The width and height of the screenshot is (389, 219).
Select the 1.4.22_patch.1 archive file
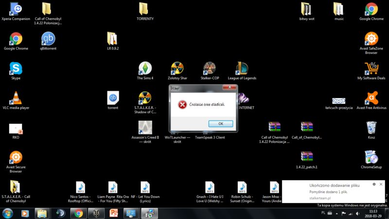306,157
